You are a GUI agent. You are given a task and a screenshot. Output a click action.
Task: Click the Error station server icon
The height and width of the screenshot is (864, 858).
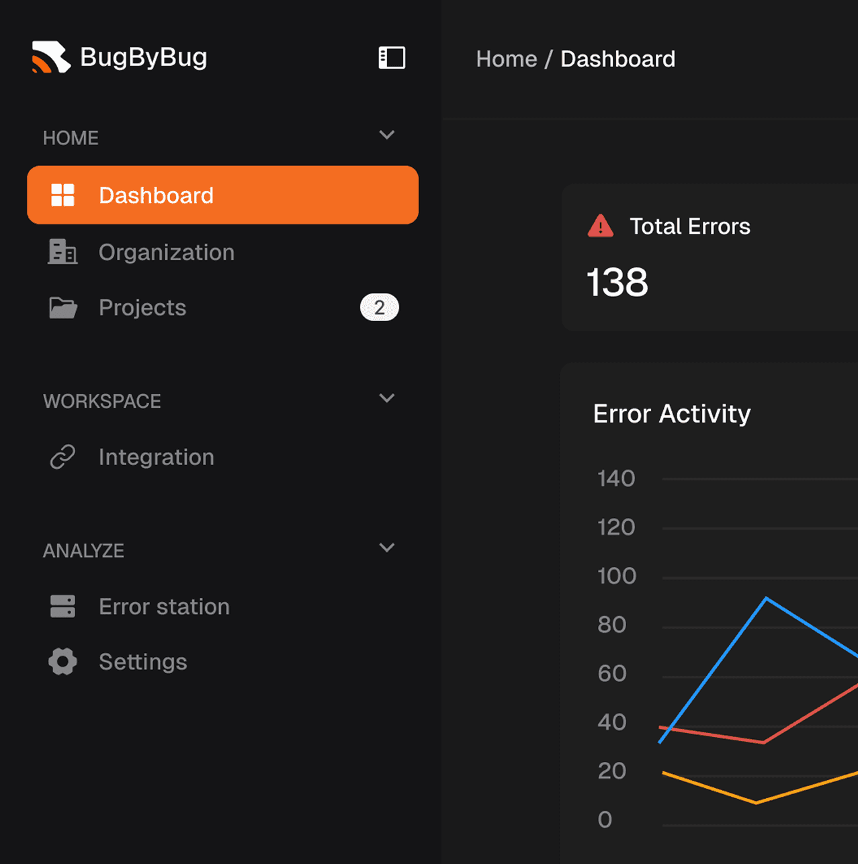[x=62, y=606]
